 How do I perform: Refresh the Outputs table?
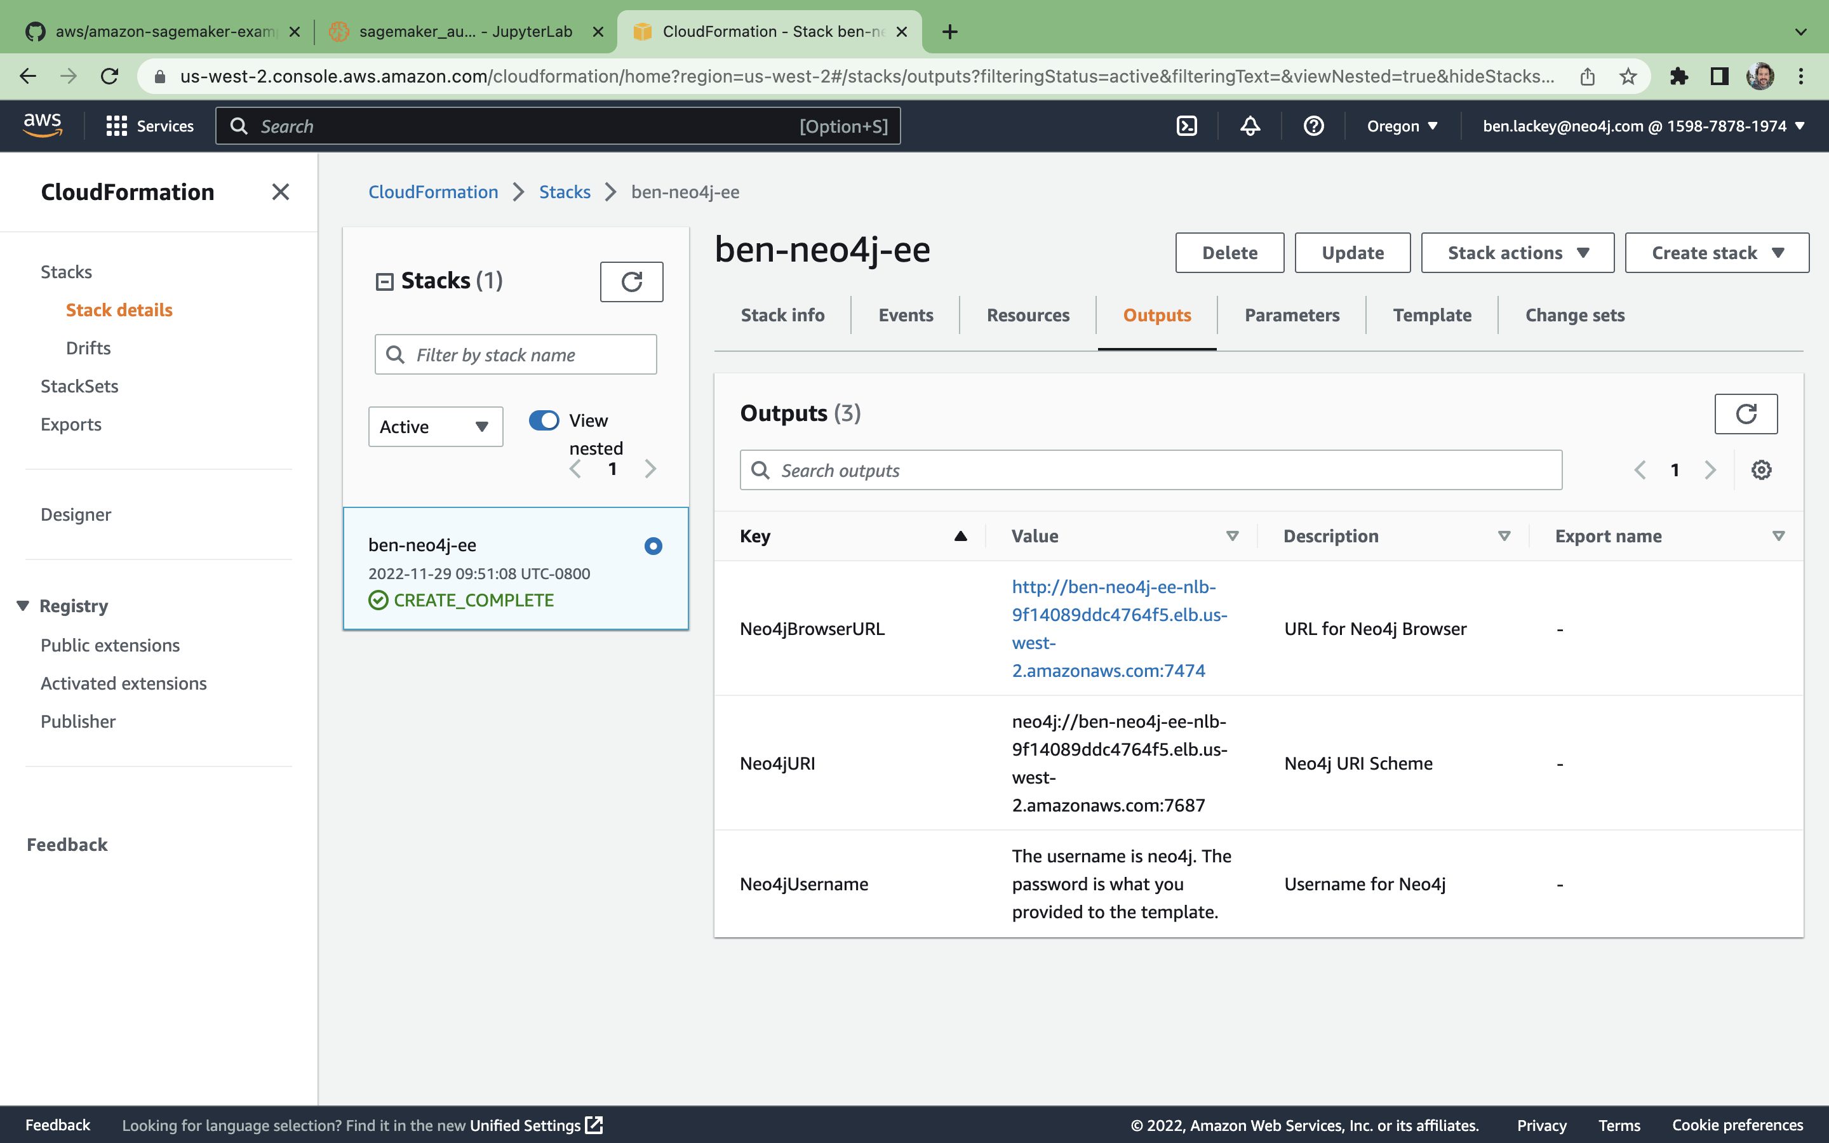point(1745,413)
